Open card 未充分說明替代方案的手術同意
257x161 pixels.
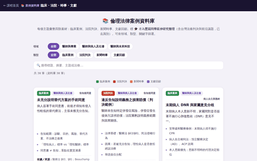pyautogui.click(x=61, y=100)
